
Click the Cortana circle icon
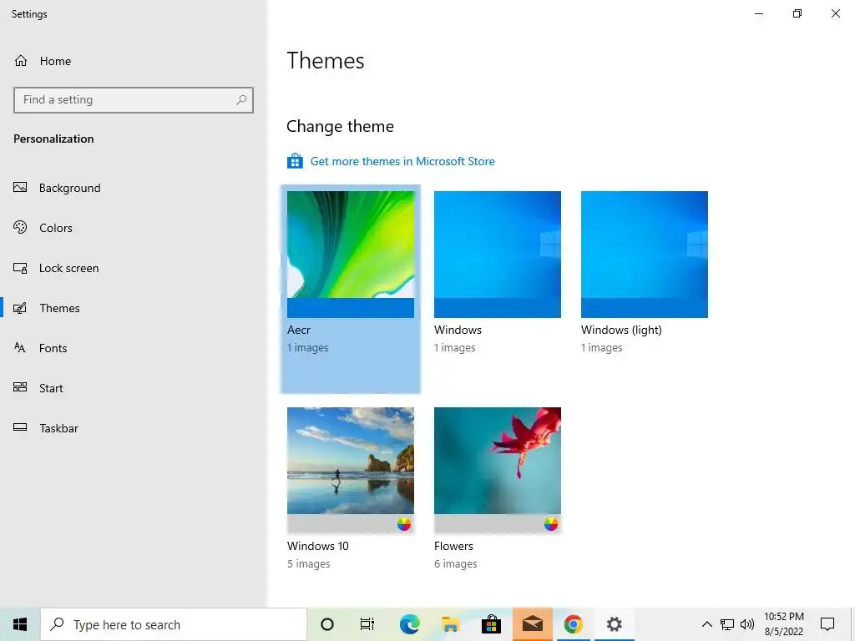click(x=327, y=624)
